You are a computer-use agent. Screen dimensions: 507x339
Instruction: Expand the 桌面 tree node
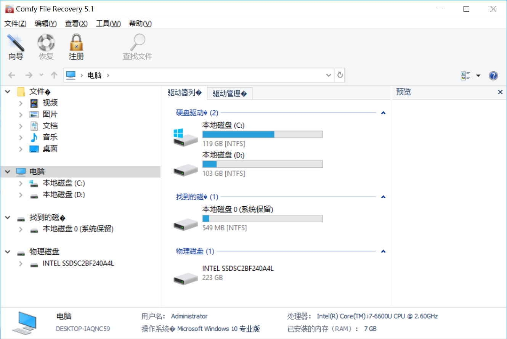click(x=21, y=149)
